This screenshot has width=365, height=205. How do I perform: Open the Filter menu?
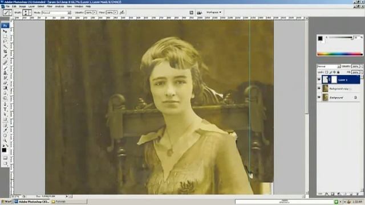tap(50, 6)
